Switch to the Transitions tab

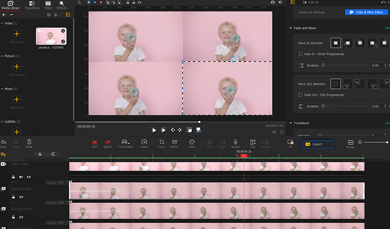pyautogui.click(x=32, y=5)
